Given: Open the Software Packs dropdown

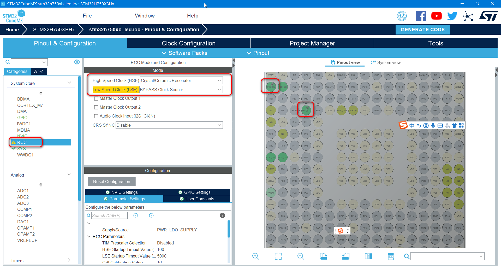Looking at the screenshot, I should pos(185,53).
